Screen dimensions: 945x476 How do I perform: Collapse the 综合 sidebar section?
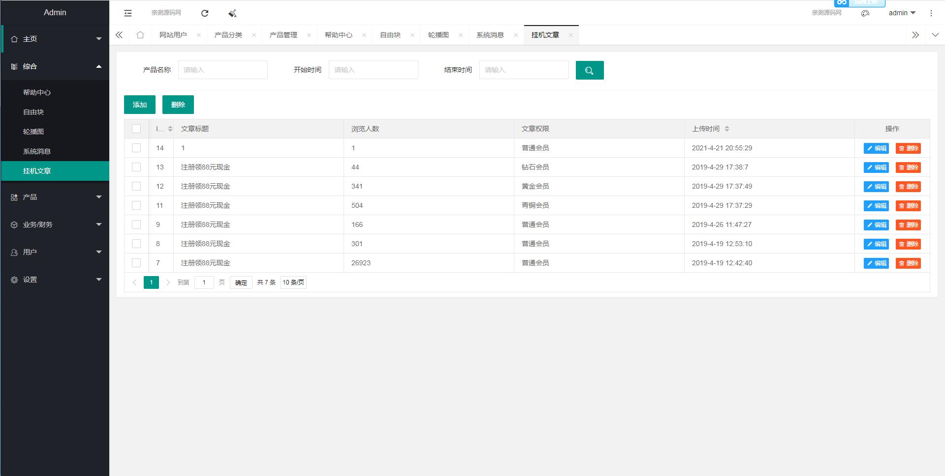55,66
